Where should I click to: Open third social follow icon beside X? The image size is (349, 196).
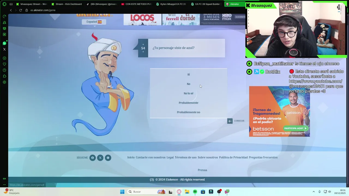[108, 158]
